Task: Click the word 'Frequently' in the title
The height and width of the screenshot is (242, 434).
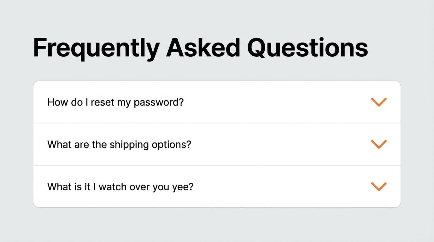Action: [x=96, y=48]
